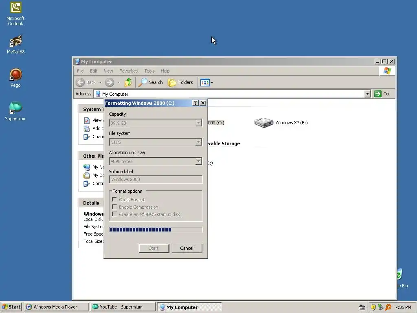The width and height of the screenshot is (417, 313).
Task: Open the Control Panel link icon
Action: pos(87,184)
